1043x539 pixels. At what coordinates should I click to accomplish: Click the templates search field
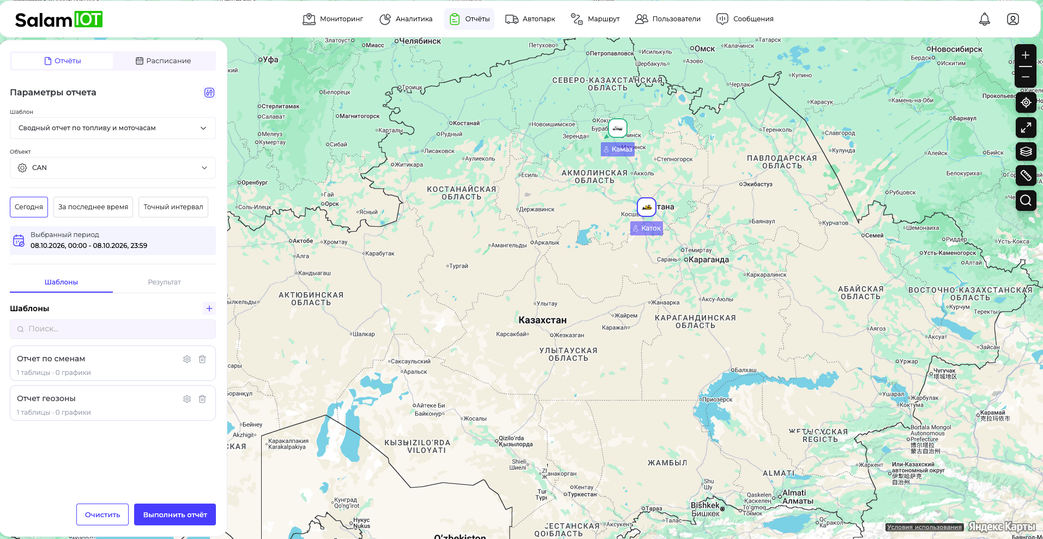click(113, 329)
